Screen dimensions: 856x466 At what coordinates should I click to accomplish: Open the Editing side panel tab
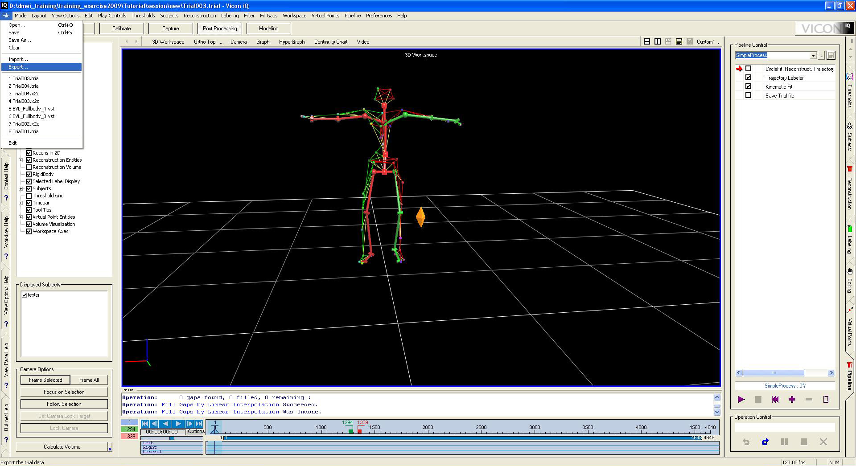[850, 280]
